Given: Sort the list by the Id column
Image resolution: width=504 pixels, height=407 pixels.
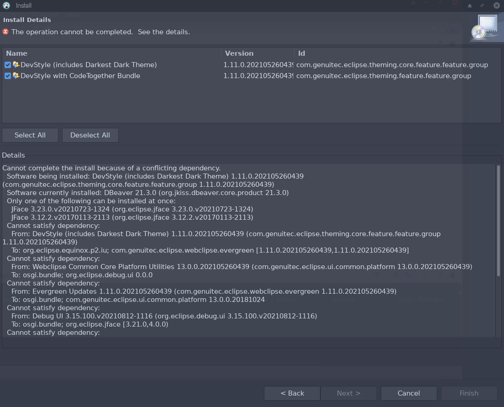Looking at the screenshot, I should pyautogui.click(x=301, y=53).
